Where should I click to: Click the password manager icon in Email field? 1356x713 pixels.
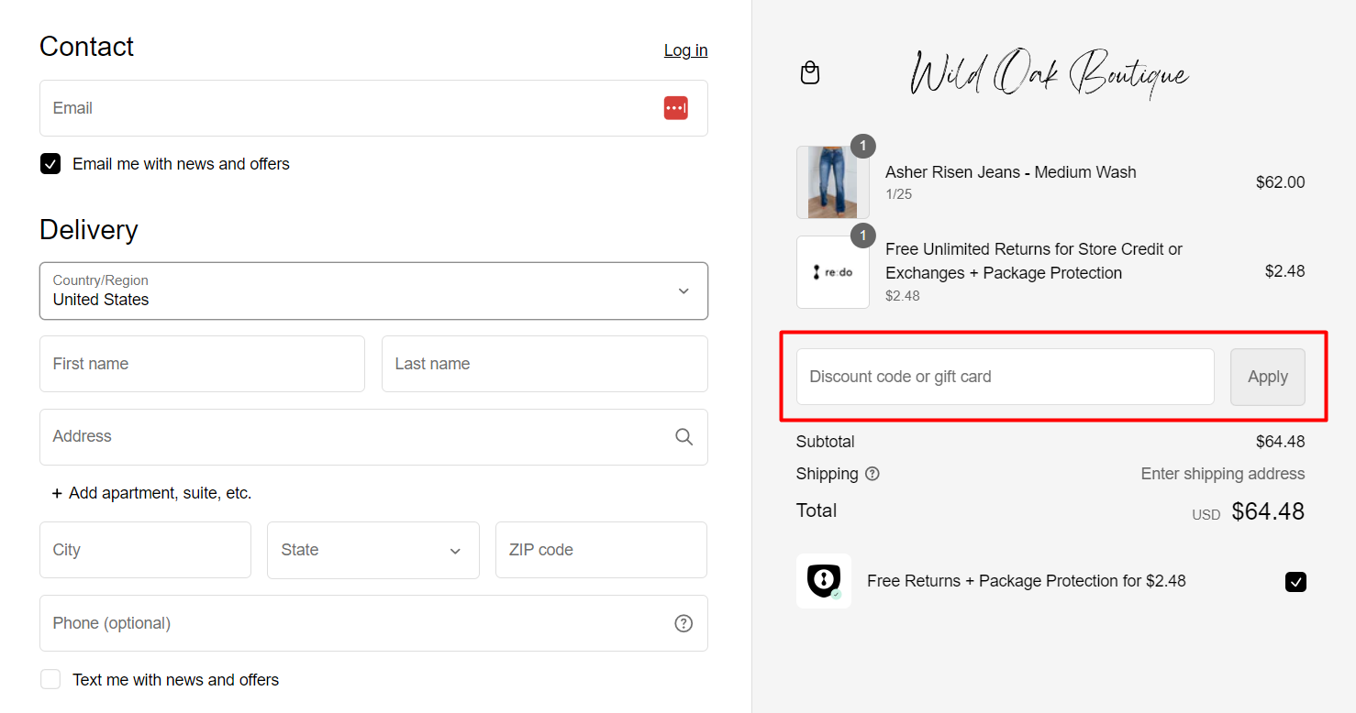pos(676,108)
